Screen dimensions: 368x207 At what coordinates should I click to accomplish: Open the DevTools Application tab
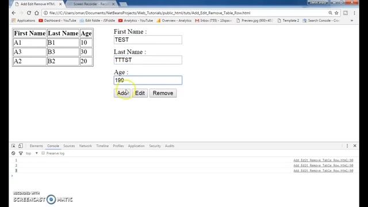click(x=136, y=145)
